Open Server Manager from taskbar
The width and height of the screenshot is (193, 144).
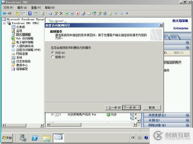point(23,138)
